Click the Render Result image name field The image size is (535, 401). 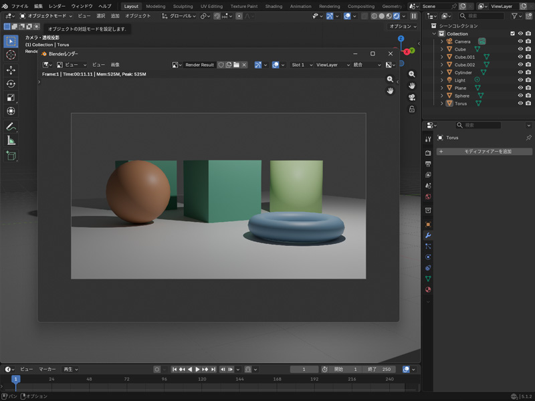[x=199, y=65]
